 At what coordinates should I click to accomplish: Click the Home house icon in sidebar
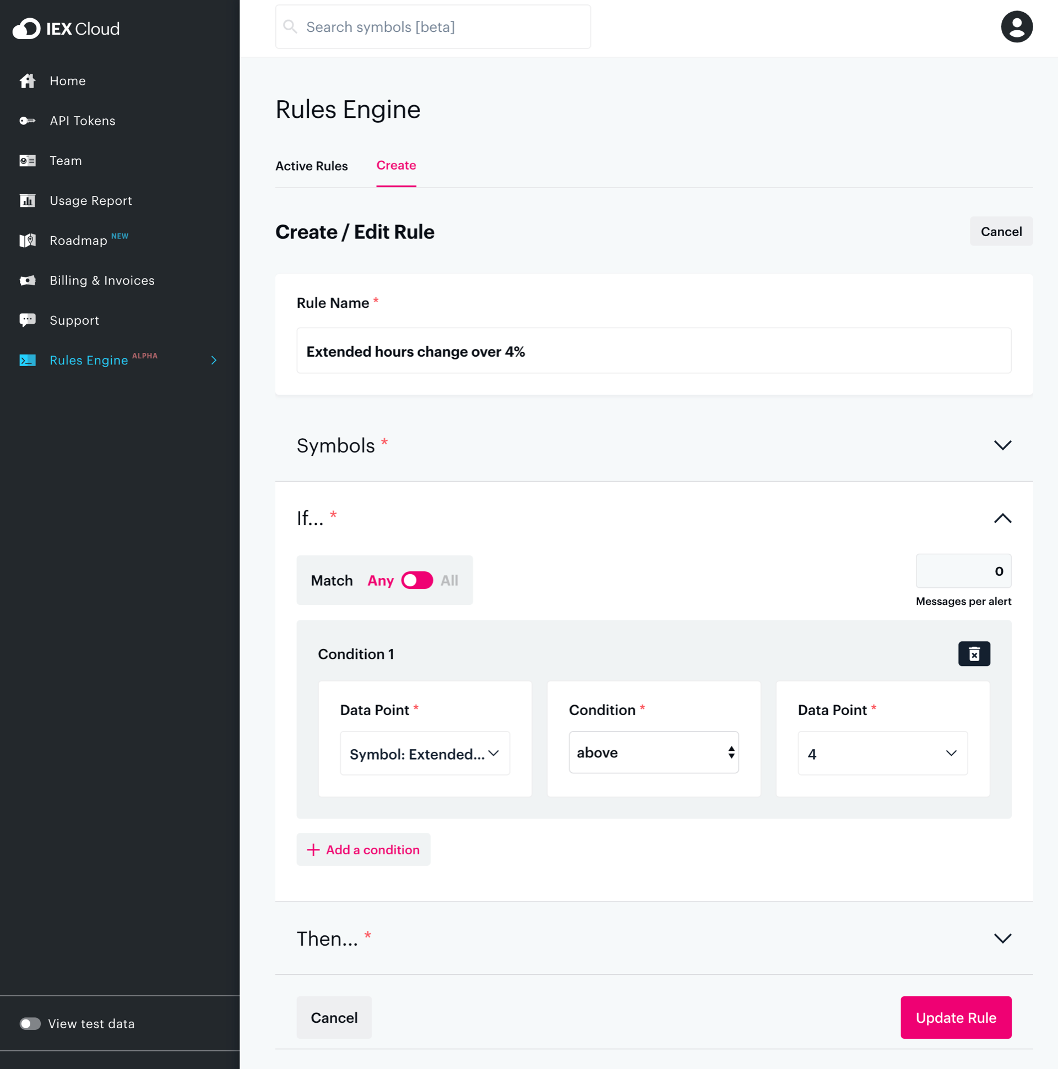pyautogui.click(x=27, y=81)
